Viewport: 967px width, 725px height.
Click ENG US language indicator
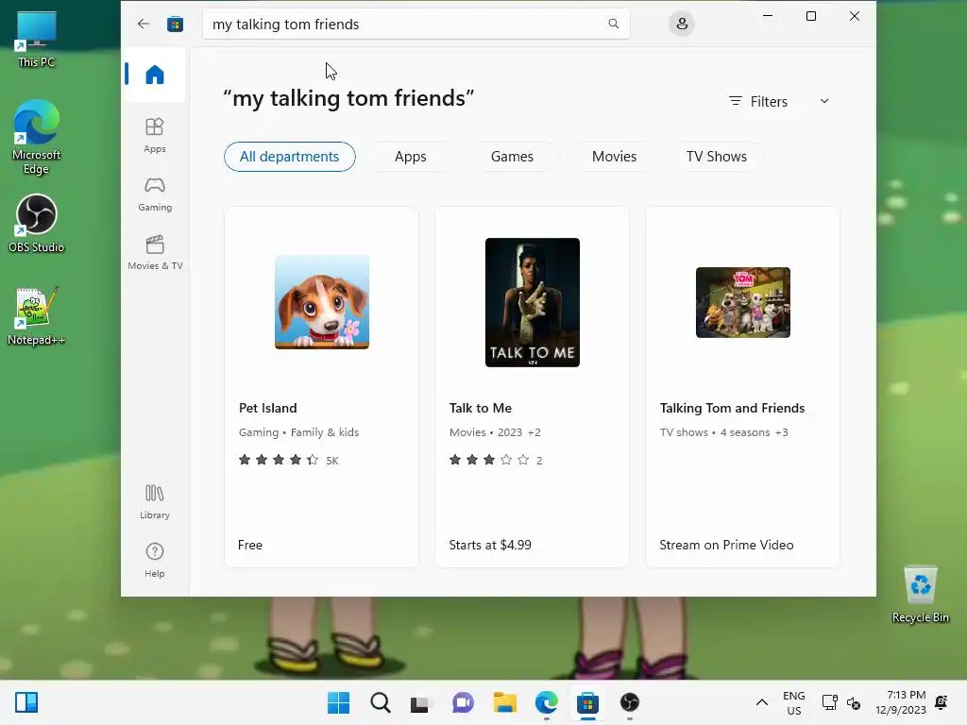pos(793,702)
